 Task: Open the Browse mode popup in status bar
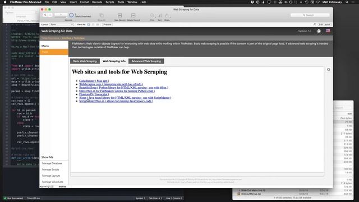(x=62, y=187)
